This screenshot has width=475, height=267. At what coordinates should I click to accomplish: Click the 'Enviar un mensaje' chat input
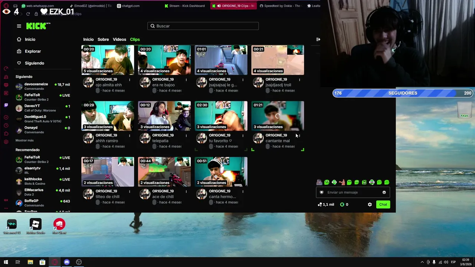(353, 192)
